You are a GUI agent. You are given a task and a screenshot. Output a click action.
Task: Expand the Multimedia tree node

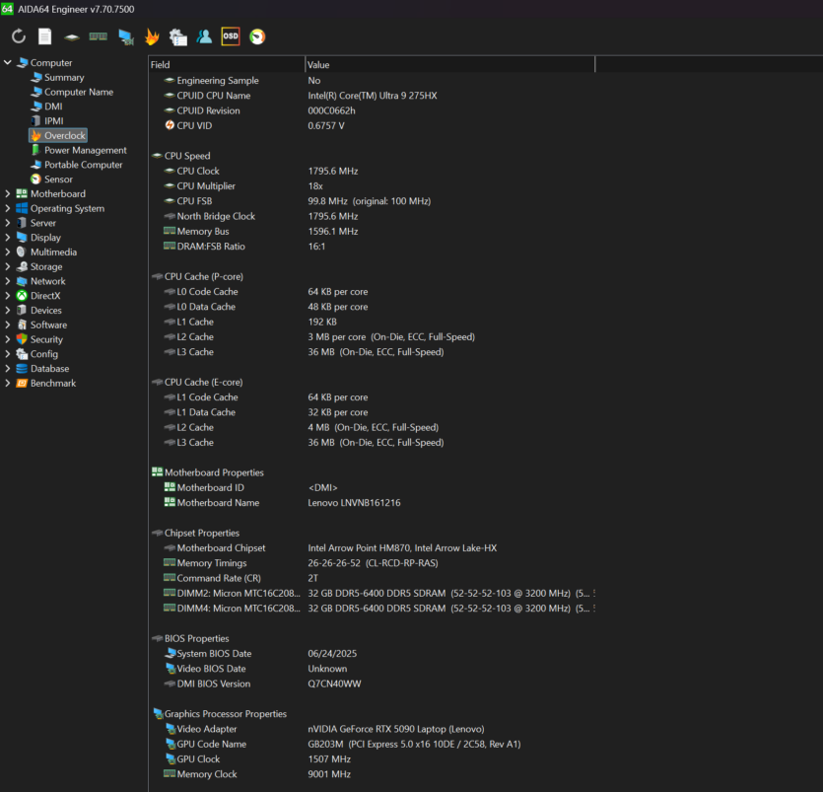point(7,252)
